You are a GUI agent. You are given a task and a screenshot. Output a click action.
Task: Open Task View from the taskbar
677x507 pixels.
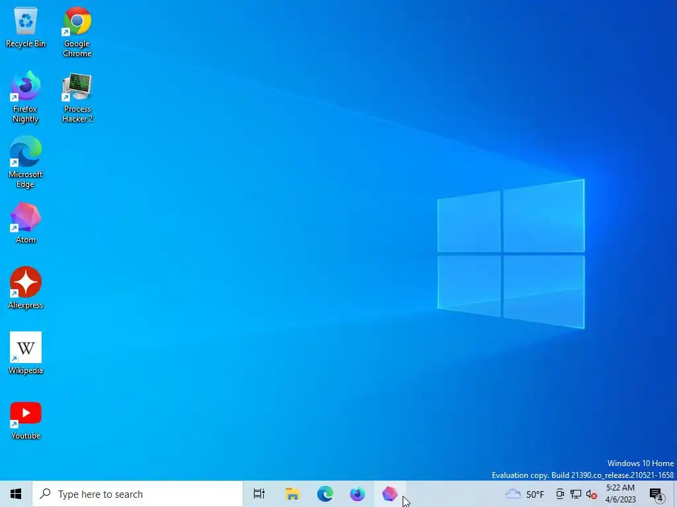(x=259, y=494)
